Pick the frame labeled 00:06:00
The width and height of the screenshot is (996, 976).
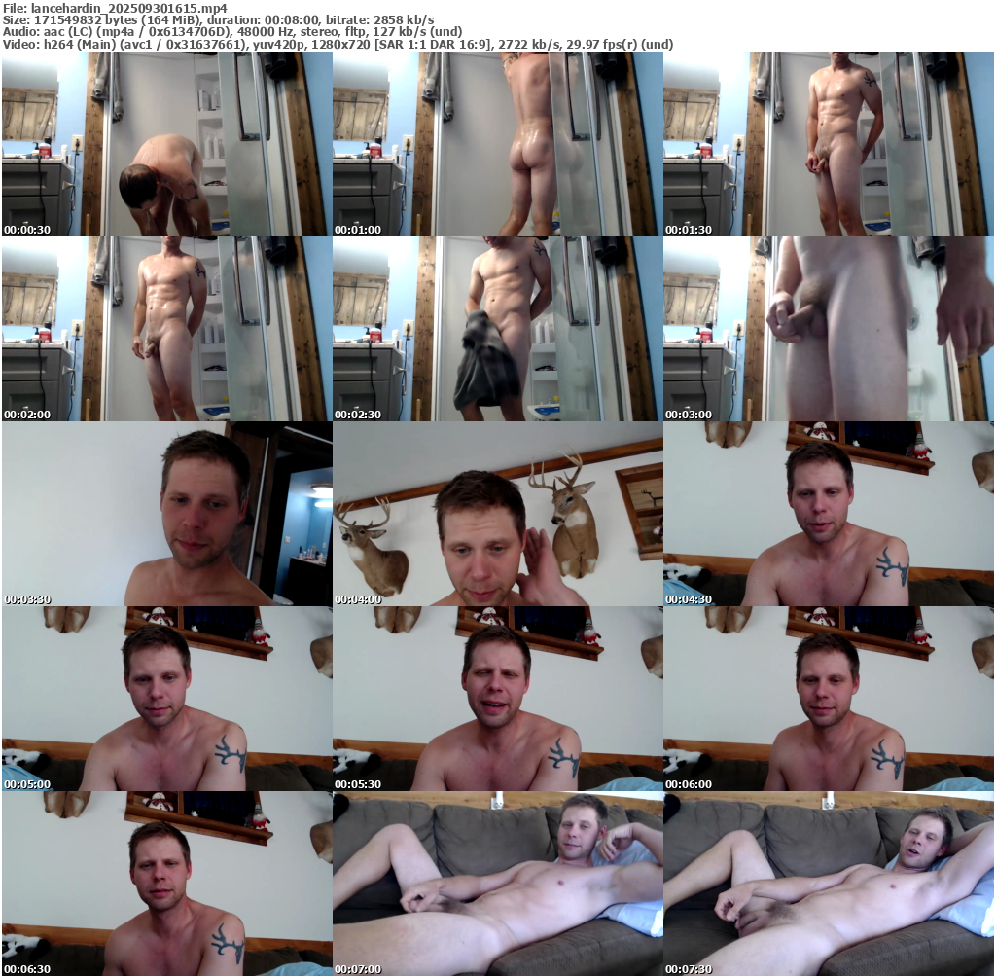pyautogui.click(x=829, y=699)
